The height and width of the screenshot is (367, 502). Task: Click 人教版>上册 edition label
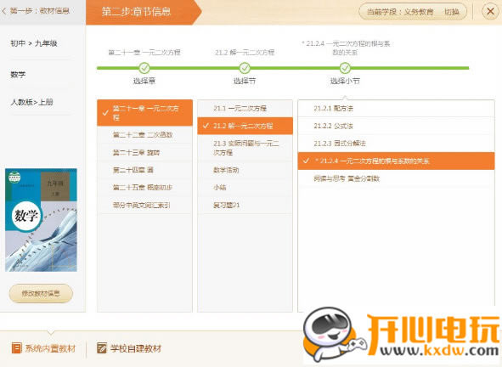point(31,102)
